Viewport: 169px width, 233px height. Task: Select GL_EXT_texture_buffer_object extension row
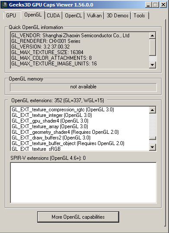(68, 143)
